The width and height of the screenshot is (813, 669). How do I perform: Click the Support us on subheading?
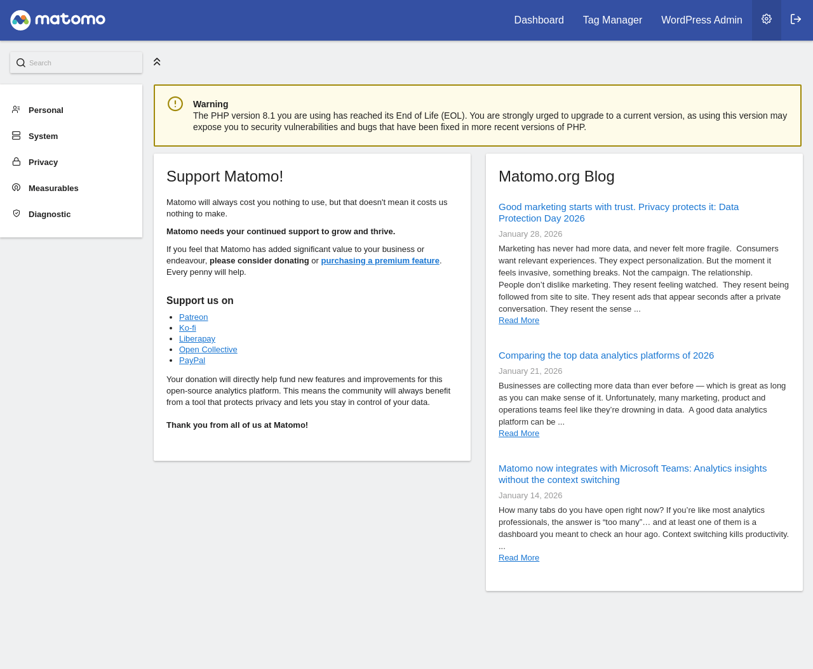200,301
